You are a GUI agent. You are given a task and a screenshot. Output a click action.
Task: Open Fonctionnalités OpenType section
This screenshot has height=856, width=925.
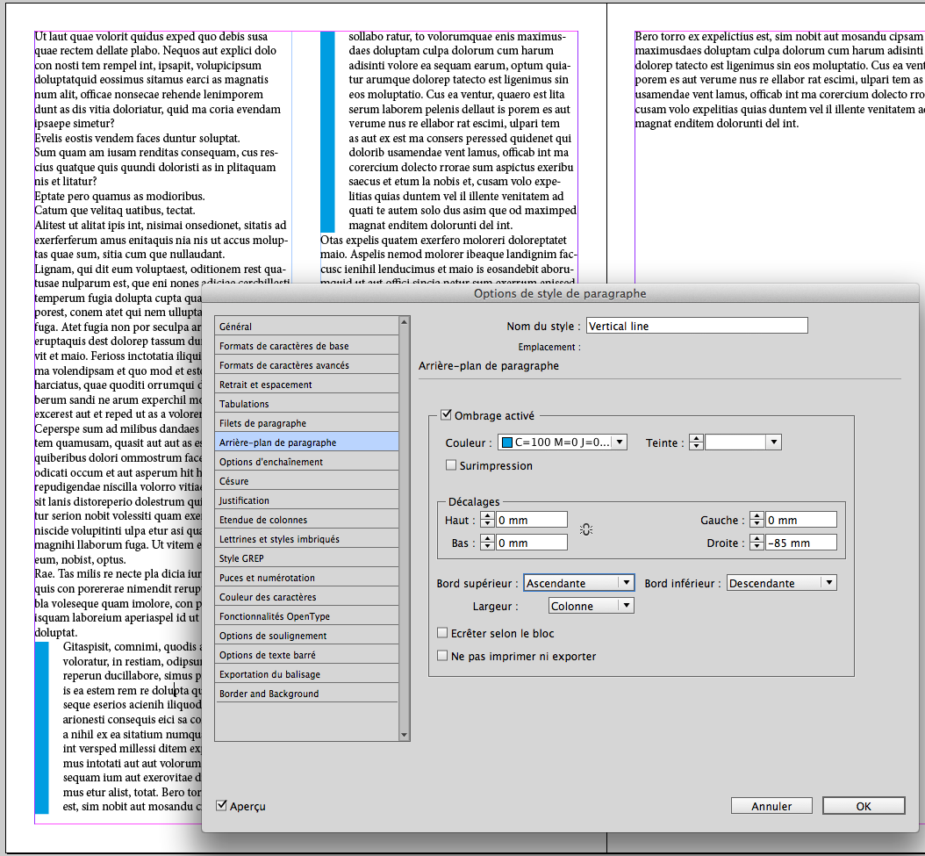[307, 616]
